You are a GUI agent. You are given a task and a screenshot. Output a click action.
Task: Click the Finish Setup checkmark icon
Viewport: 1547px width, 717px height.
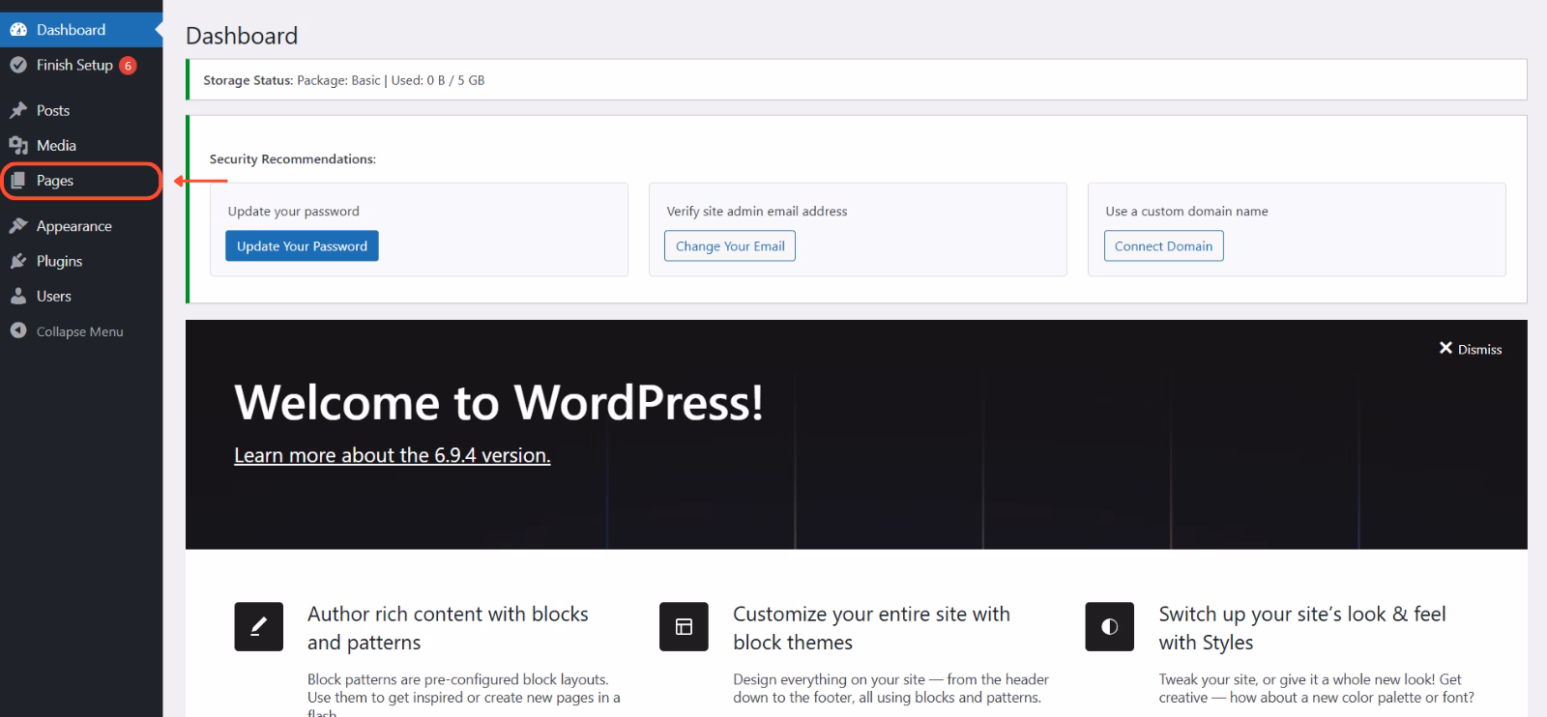pos(18,65)
